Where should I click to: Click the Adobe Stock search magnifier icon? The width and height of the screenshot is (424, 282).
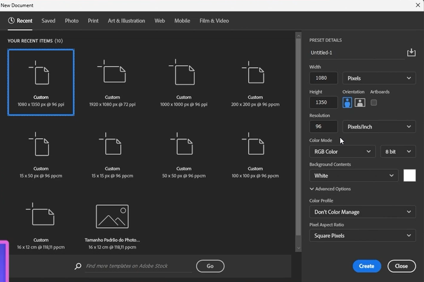pos(78,266)
